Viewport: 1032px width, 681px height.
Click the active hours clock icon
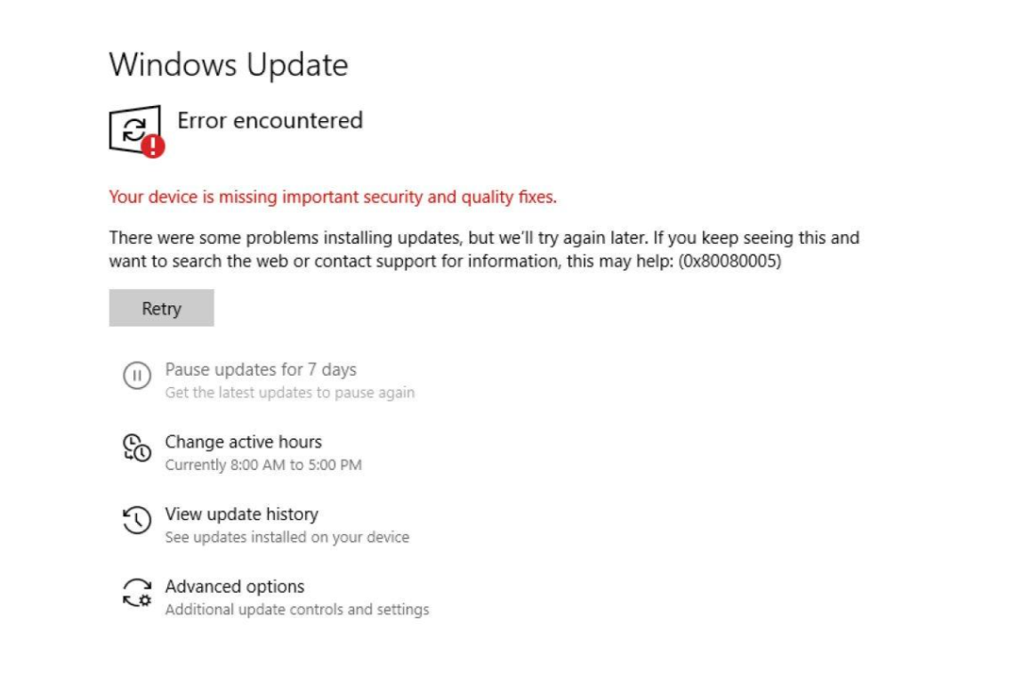[136, 448]
